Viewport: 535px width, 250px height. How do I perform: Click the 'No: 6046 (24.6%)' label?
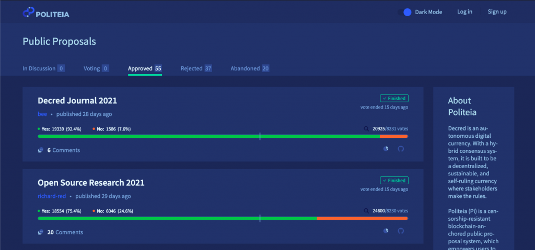113,211
